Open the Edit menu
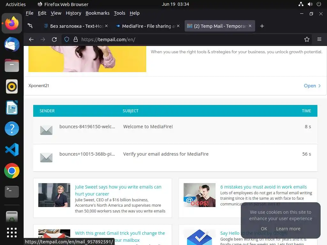Image resolution: width=327 pixels, height=245 pixels. pyautogui.click(x=42, y=13)
